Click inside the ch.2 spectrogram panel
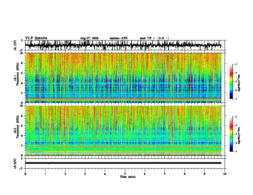Screen dimensions: 253x195 pyautogui.click(x=123, y=131)
